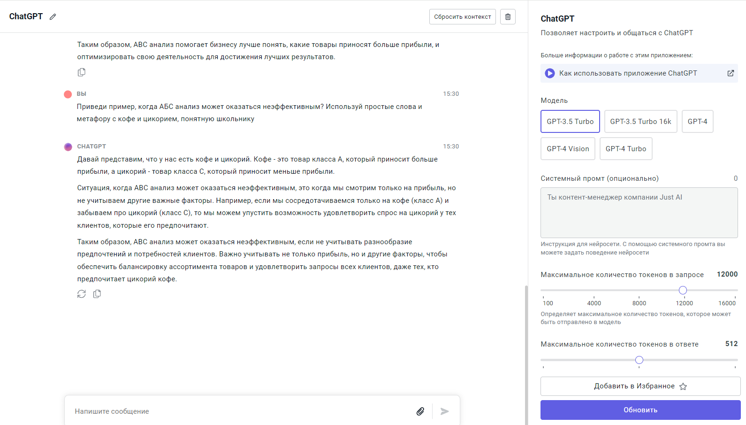Attach a file with the paperclip icon

[420, 411]
